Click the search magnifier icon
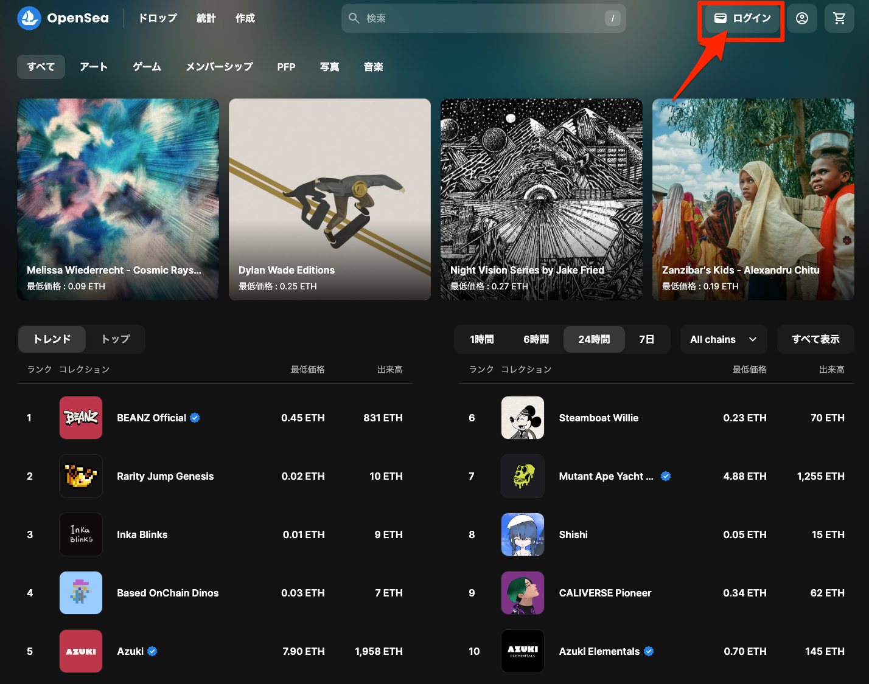Viewport: 869px width, 684px height. tap(354, 18)
